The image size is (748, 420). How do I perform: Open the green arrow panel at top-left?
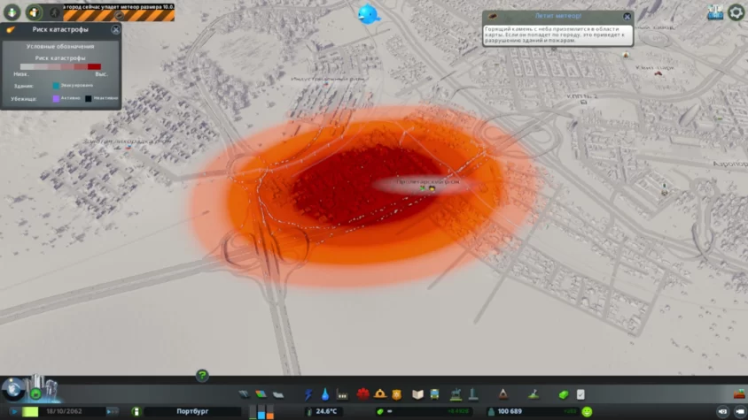[12, 11]
